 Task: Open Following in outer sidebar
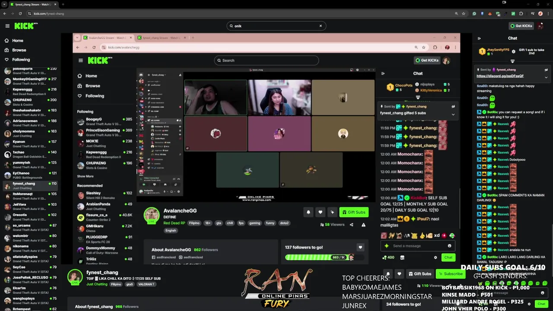pyautogui.click(x=21, y=60)
